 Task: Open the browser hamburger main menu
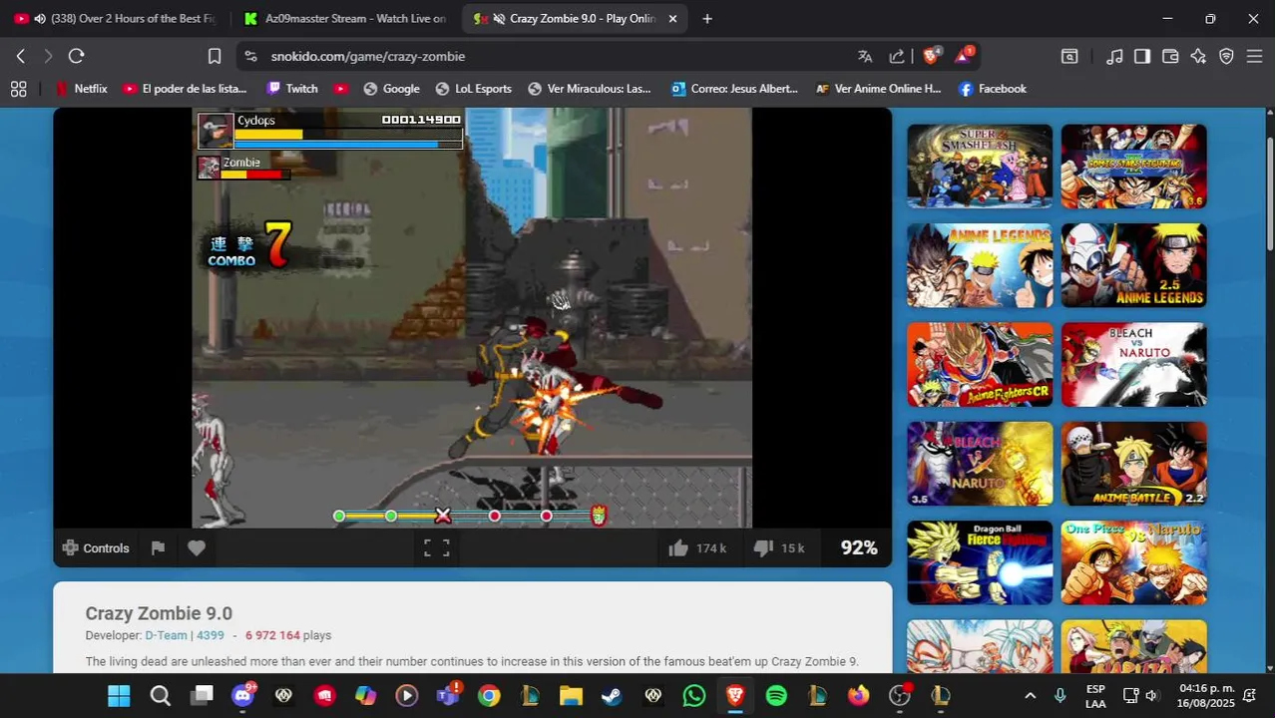(x=1254, y=57)
